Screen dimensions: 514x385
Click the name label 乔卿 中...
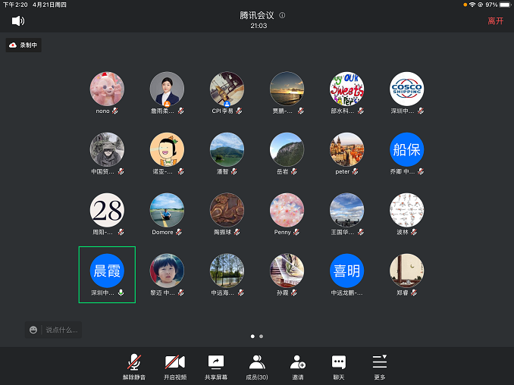tap(403, 172)
